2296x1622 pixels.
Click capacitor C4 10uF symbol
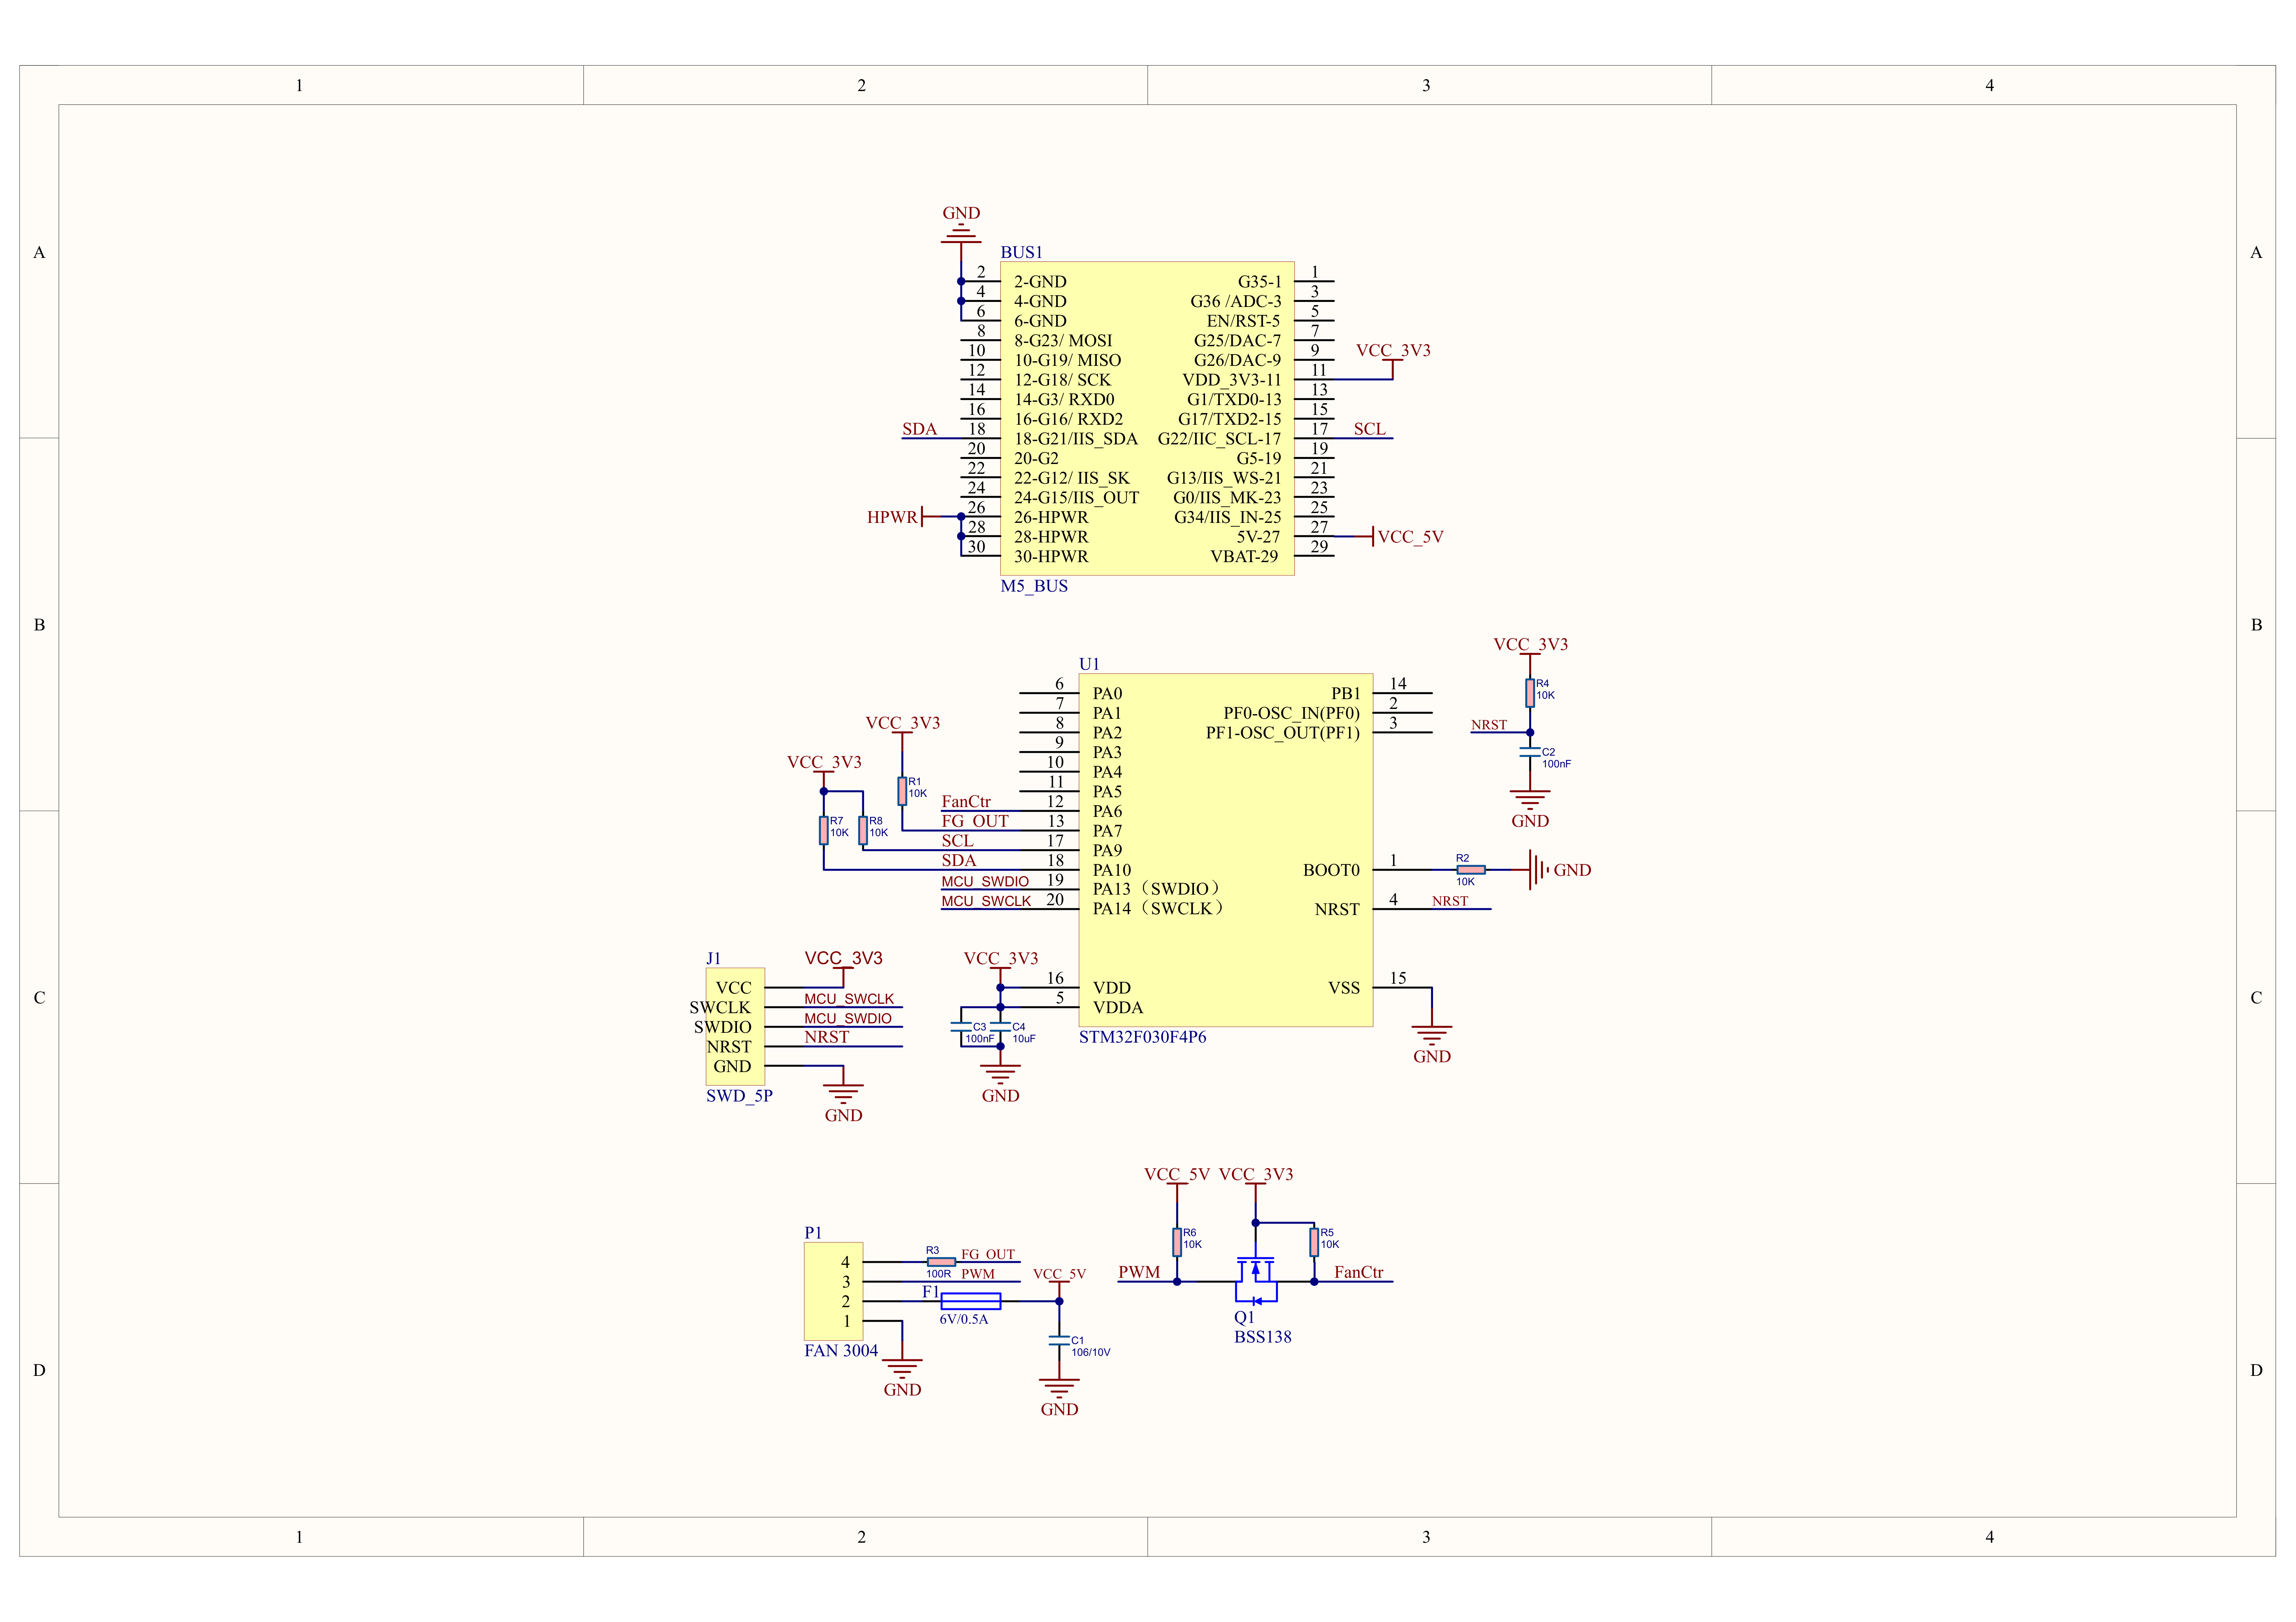(1000, 1027)
